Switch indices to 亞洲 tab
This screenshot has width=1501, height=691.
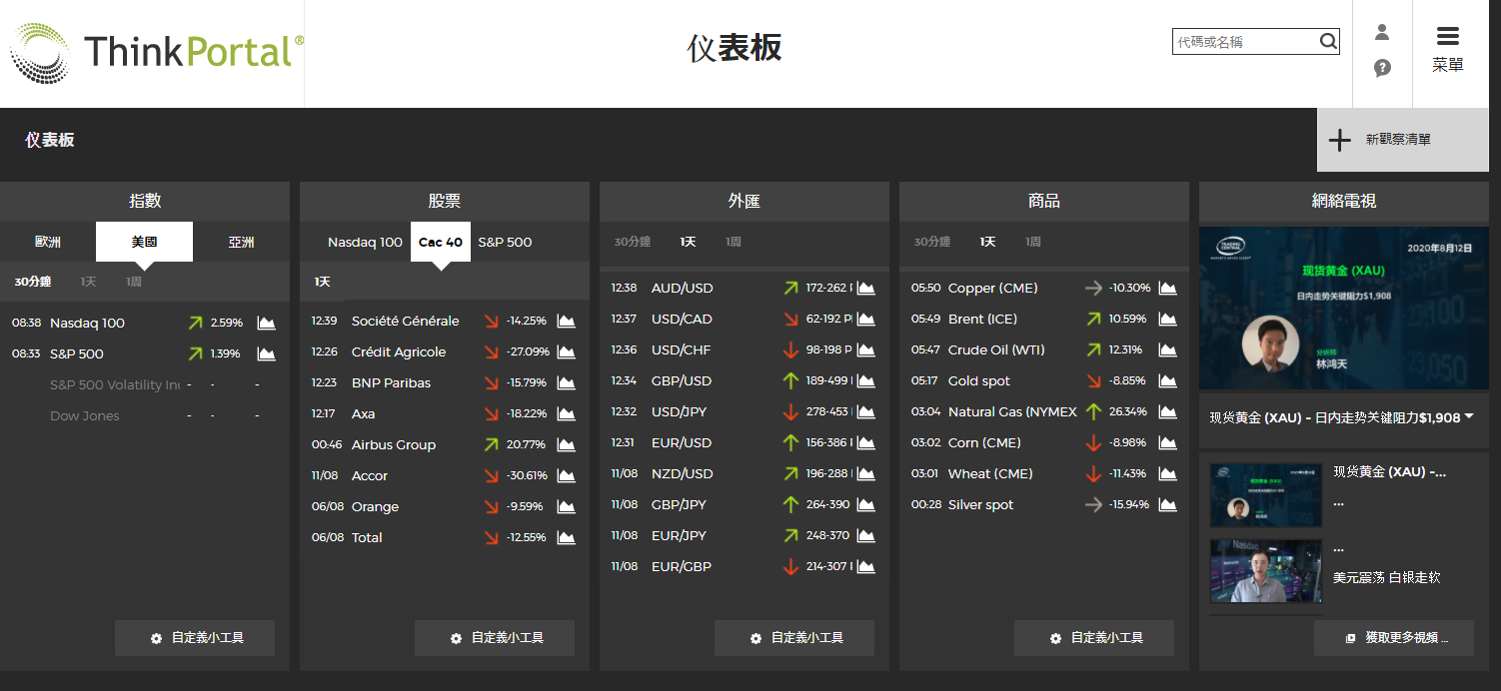(241, 242)
